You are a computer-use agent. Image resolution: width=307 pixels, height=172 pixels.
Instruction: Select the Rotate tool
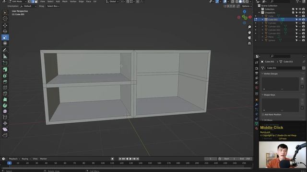click(x=5, y=31)
